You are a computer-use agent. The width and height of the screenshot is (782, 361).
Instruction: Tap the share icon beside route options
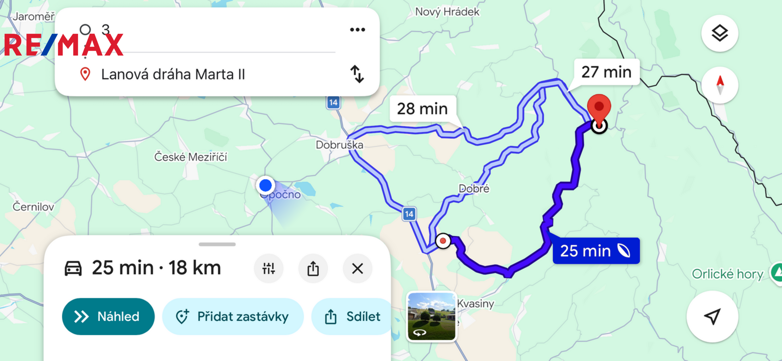(x=313, y=268)
